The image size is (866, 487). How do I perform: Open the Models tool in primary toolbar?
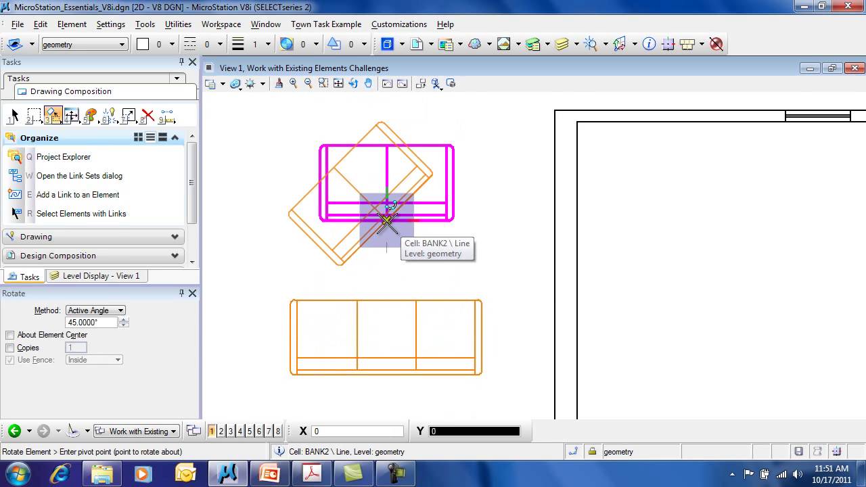click(x=388, y=44)
